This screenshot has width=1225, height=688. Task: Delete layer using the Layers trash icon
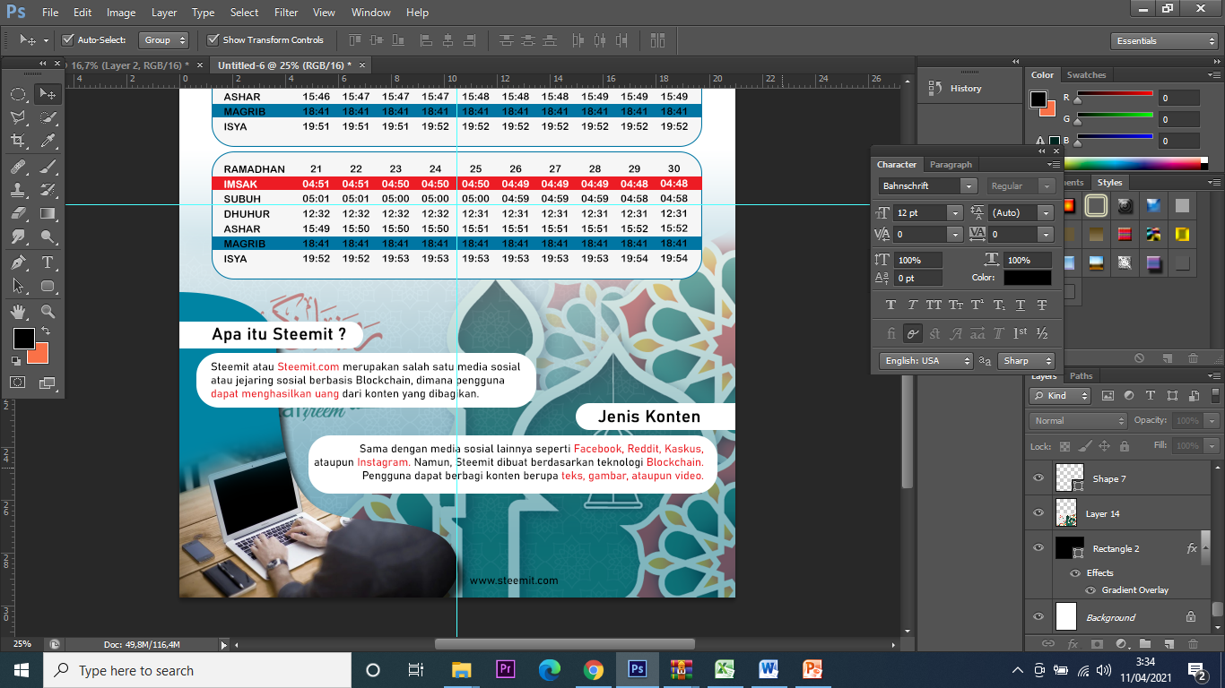[1193, 644]
